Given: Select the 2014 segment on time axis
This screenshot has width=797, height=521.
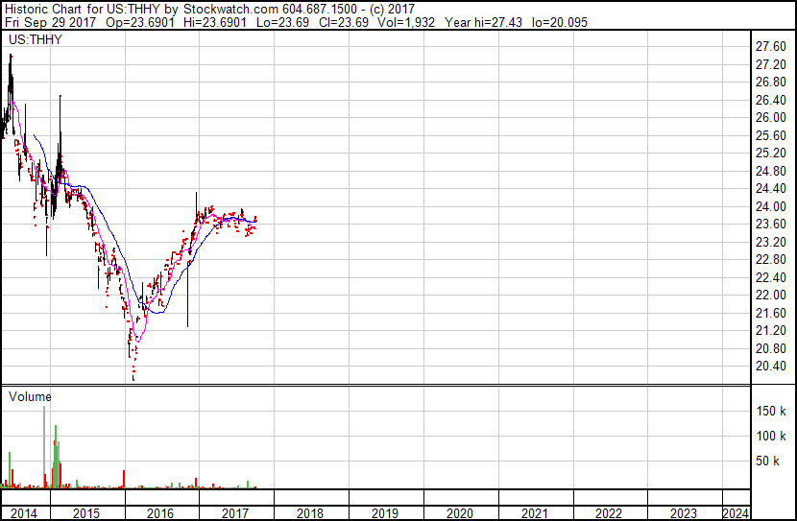Looking at the screenshot, I should tap(24, 513).
